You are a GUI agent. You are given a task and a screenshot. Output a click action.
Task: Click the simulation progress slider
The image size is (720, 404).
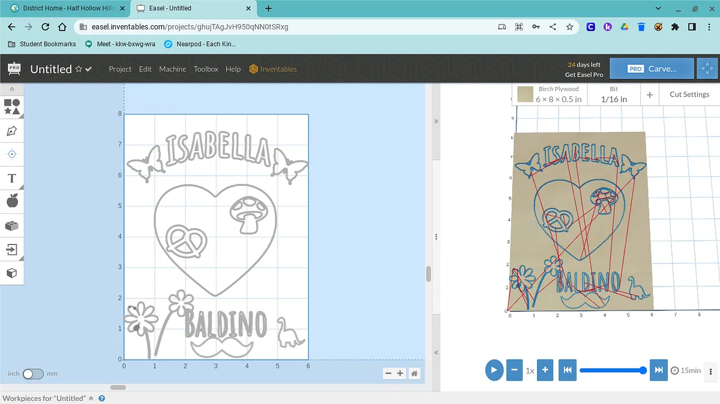(613, 370)
